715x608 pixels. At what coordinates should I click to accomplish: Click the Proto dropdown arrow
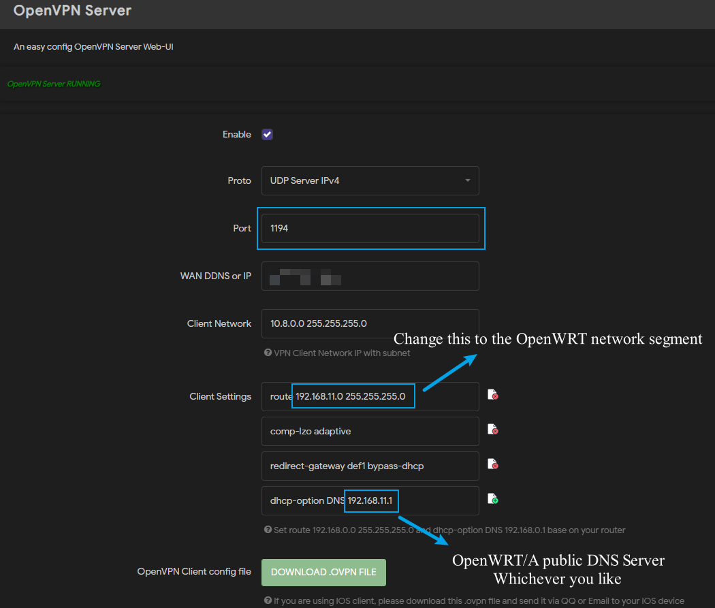pyautogui.click(x=468, y=180)
